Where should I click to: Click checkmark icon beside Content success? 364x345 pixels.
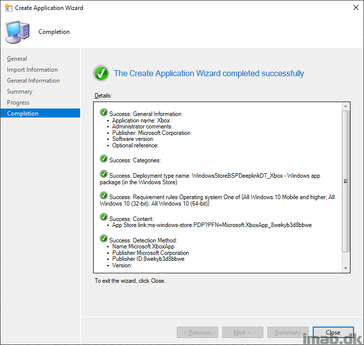(x=104, y=217)
